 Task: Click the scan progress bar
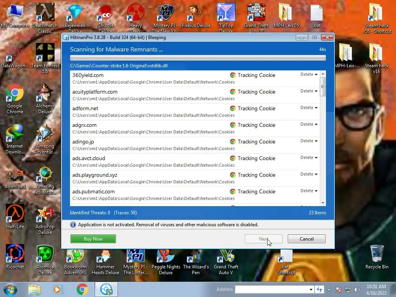click(198, 58)
